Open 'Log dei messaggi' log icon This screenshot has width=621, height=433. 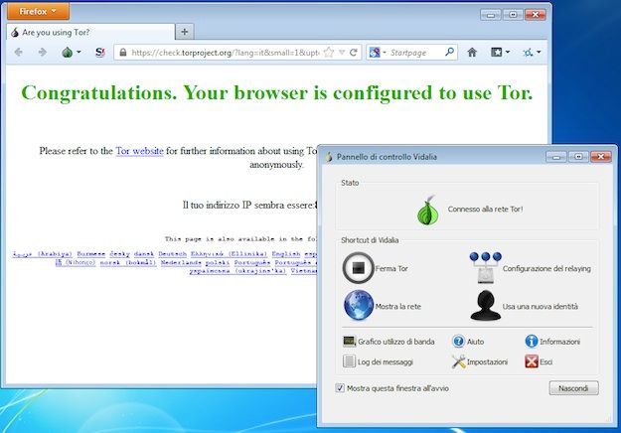[x=349, y=361]
